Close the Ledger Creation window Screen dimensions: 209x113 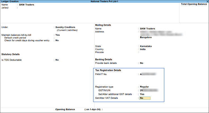[x=206, y=2]
